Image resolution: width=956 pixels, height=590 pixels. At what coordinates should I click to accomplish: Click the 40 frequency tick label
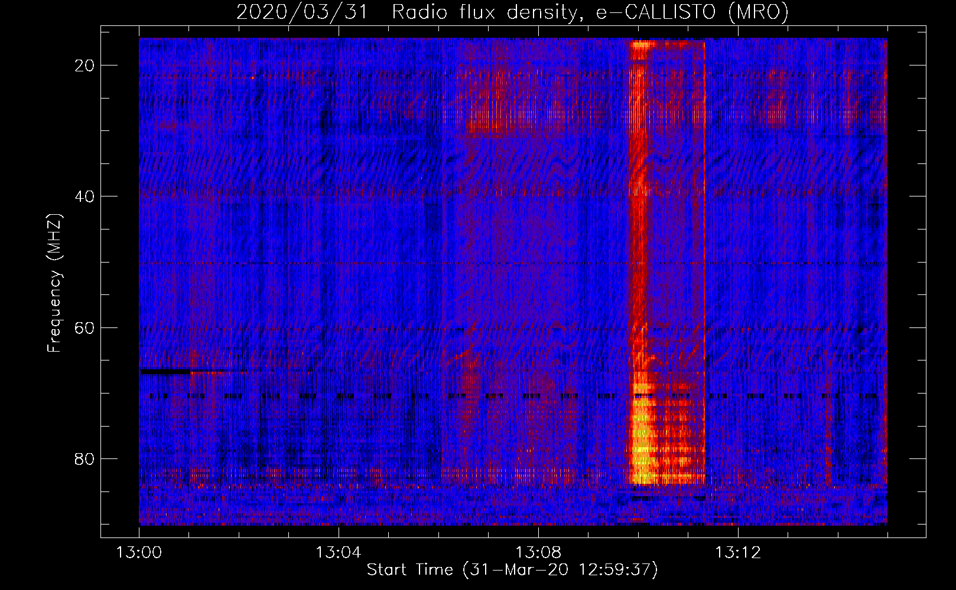85,196
